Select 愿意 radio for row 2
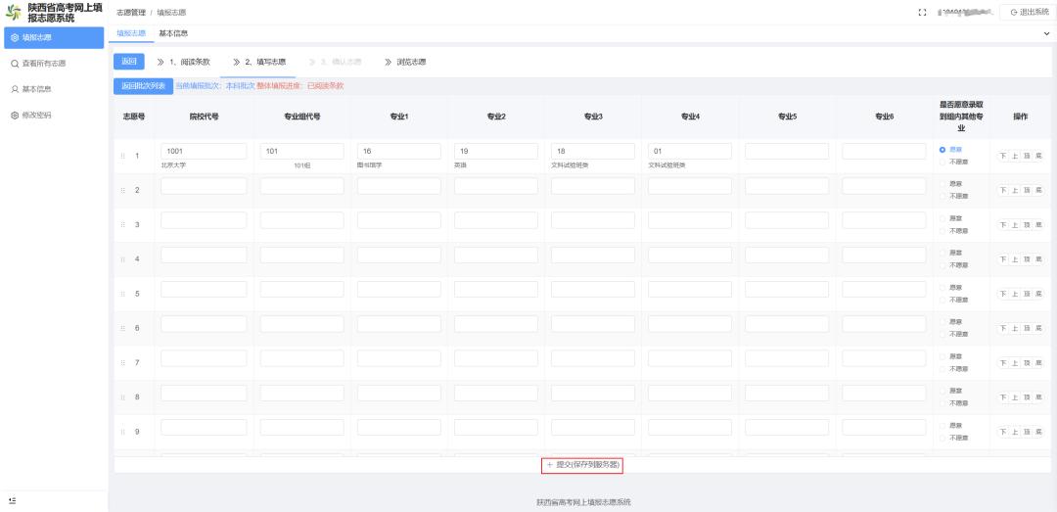The height and width of the screenshot is (512, 1057). (942, 184)
